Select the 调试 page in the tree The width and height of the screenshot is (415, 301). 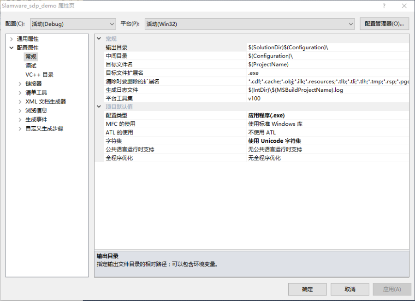pos(30,65)
